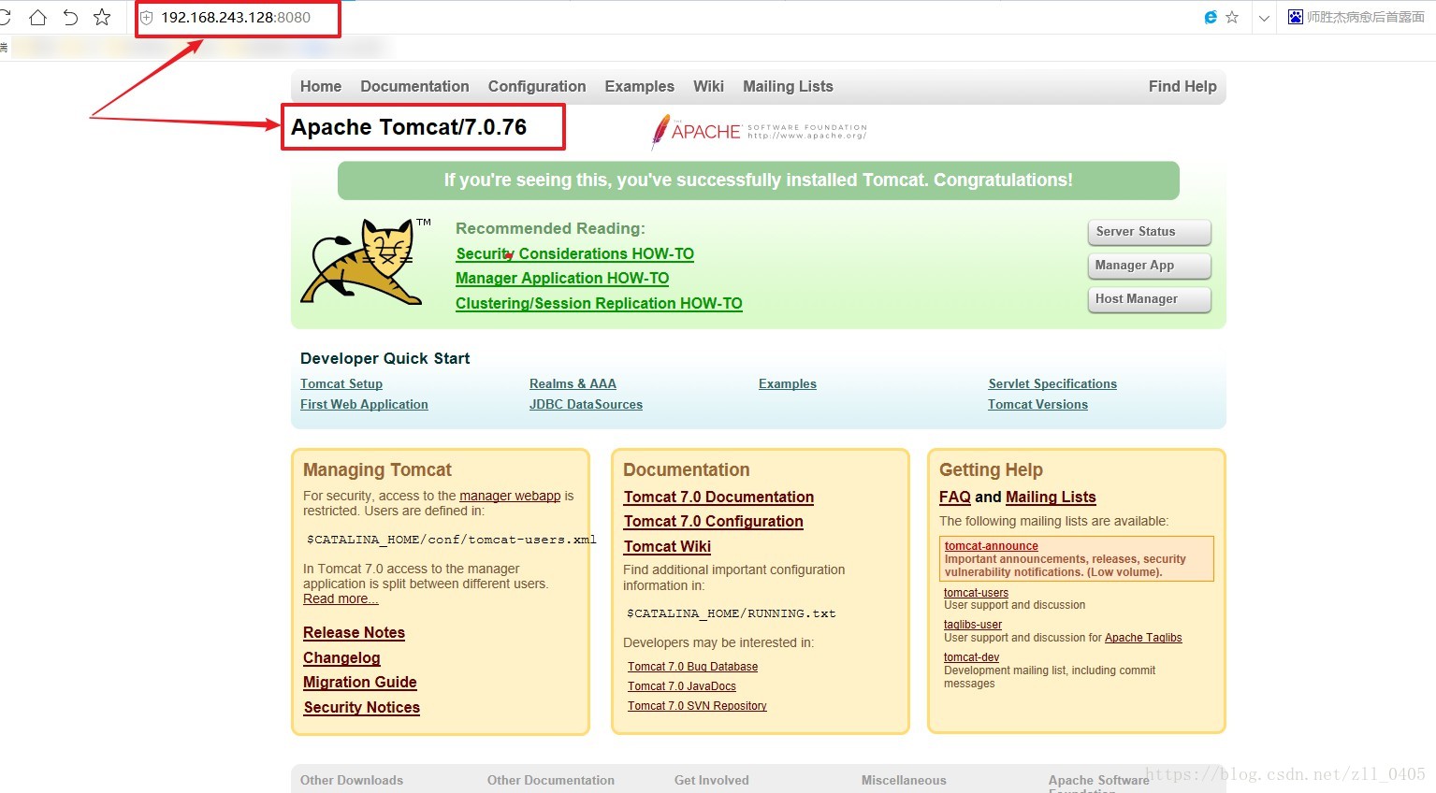Image resolution: width=1436 pixels, height=793 pixels.
Task: Open the Tomcat Setup link
Action: coord(341,383)
